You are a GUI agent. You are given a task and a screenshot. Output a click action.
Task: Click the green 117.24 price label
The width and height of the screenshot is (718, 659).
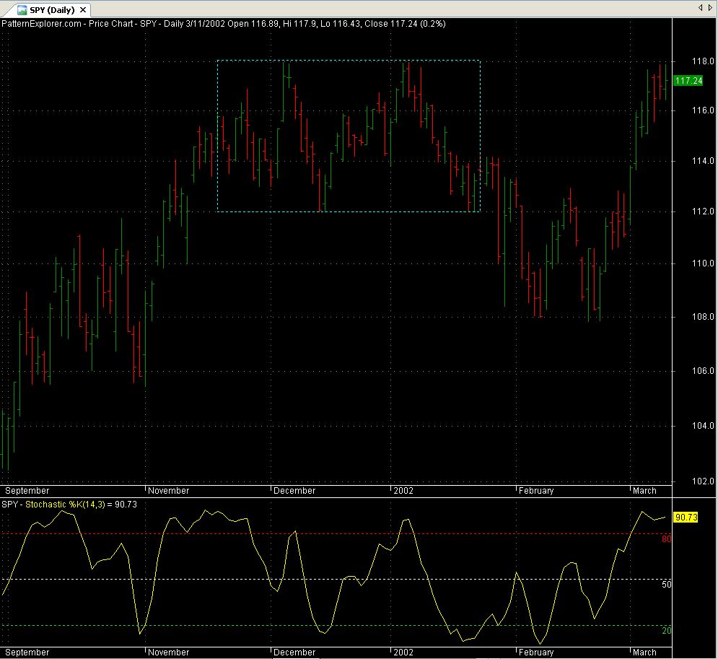(687, 81)
